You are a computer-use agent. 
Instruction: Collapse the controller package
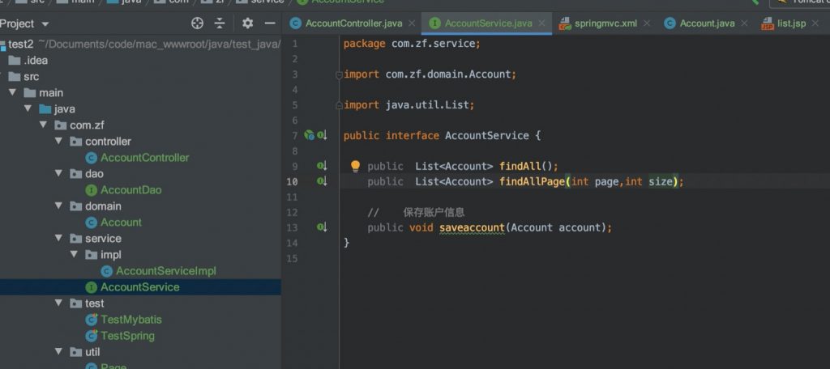pyautogui.click(x=58, y=141)
